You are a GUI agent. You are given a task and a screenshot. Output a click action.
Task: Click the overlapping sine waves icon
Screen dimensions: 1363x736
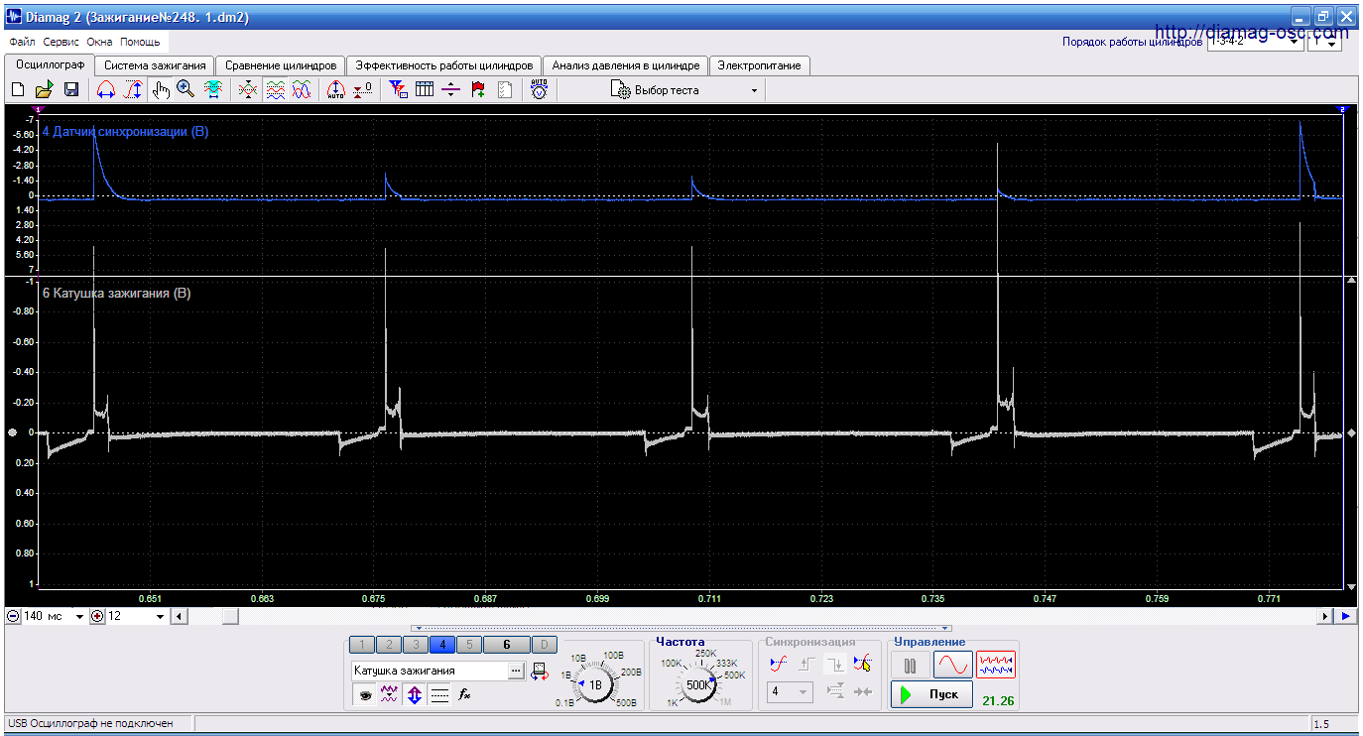point(302,90)
